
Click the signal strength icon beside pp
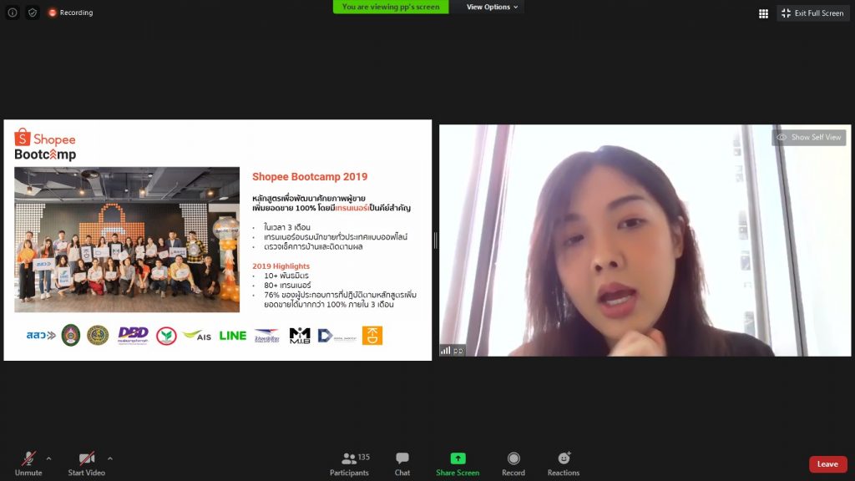tap(446, 351)
